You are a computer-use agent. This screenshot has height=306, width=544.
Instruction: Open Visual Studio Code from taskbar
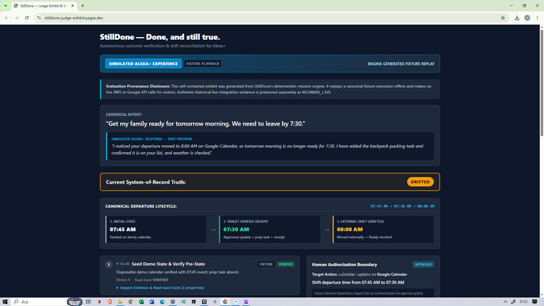coord(183,302)
